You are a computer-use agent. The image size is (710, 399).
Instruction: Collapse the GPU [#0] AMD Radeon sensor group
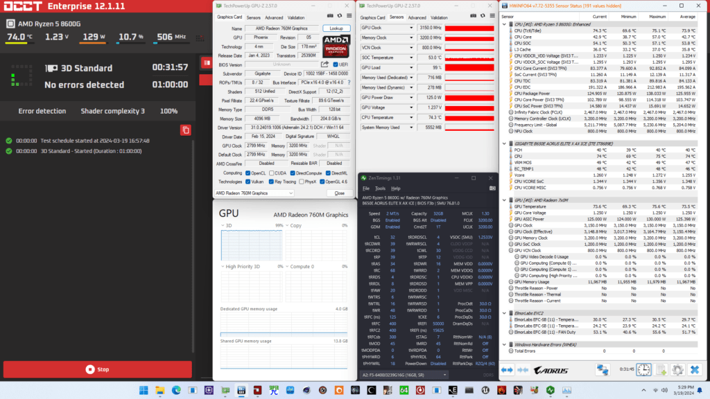click(505, 200)
